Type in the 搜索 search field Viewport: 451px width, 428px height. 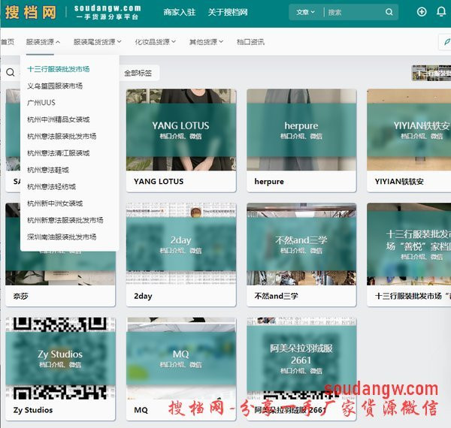click(353, 12)
